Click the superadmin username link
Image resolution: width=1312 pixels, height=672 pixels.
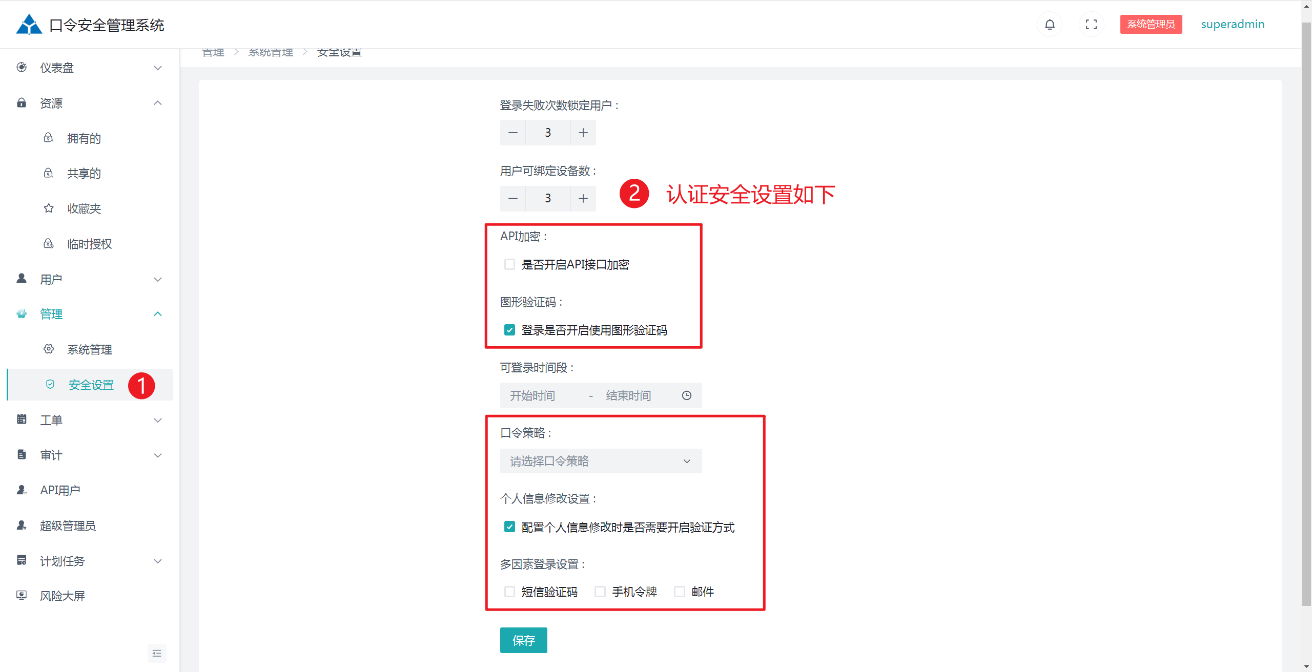1232,25
